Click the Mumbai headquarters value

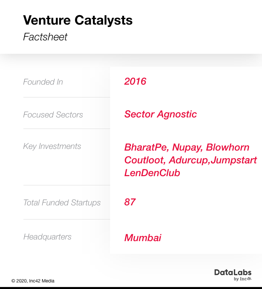[x=143, y=237]
